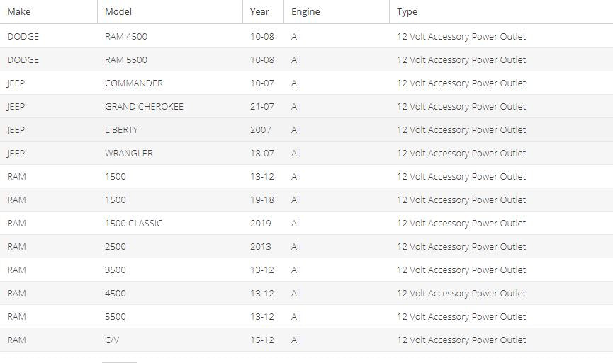Click the RAM 5500 year 13-12 cell
613x363 pixels.
pos(262,316)
